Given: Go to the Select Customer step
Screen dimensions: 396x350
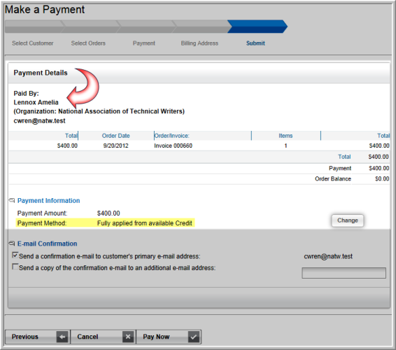Looking at the screenshot, I should (33, 43).
